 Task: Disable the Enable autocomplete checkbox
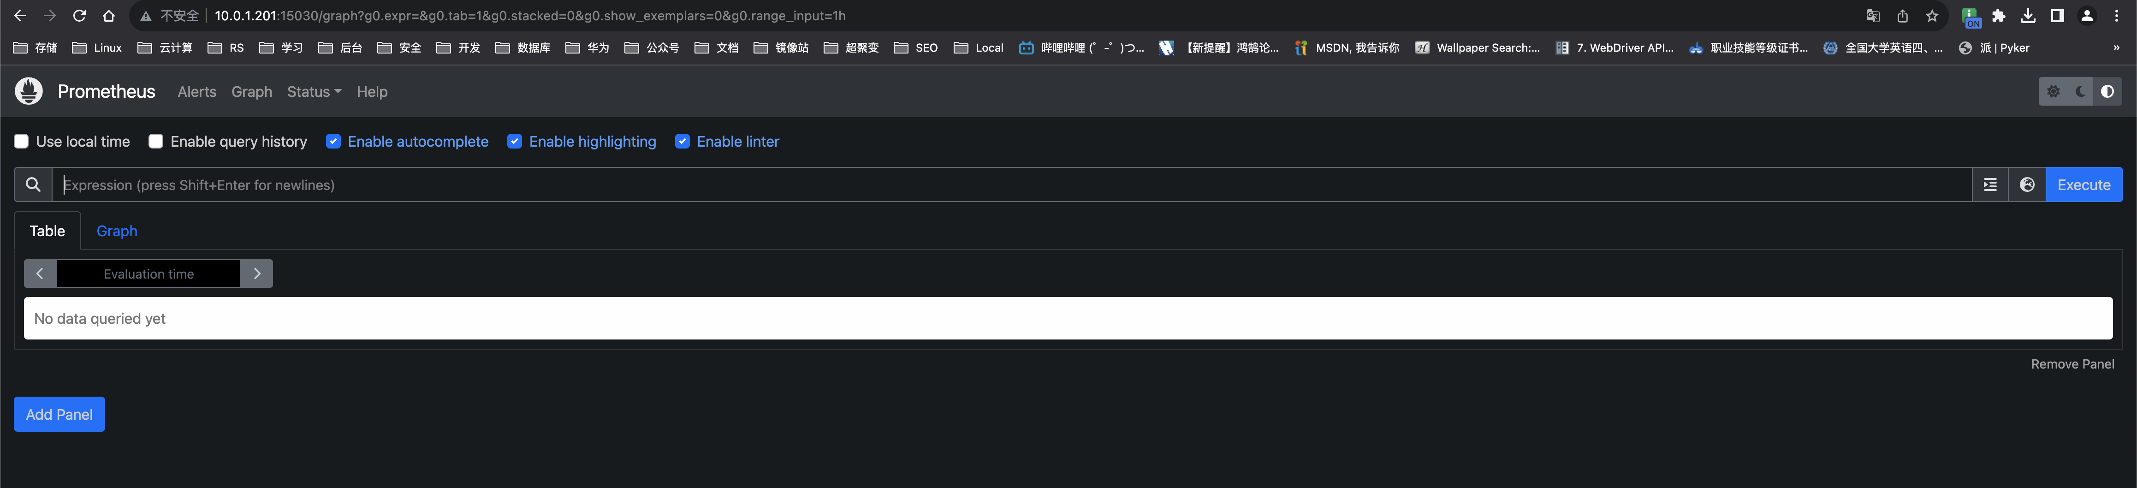333,141
